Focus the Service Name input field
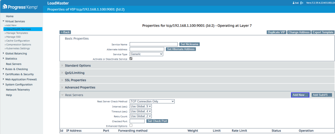335x134 pixels. coord(154,44)
